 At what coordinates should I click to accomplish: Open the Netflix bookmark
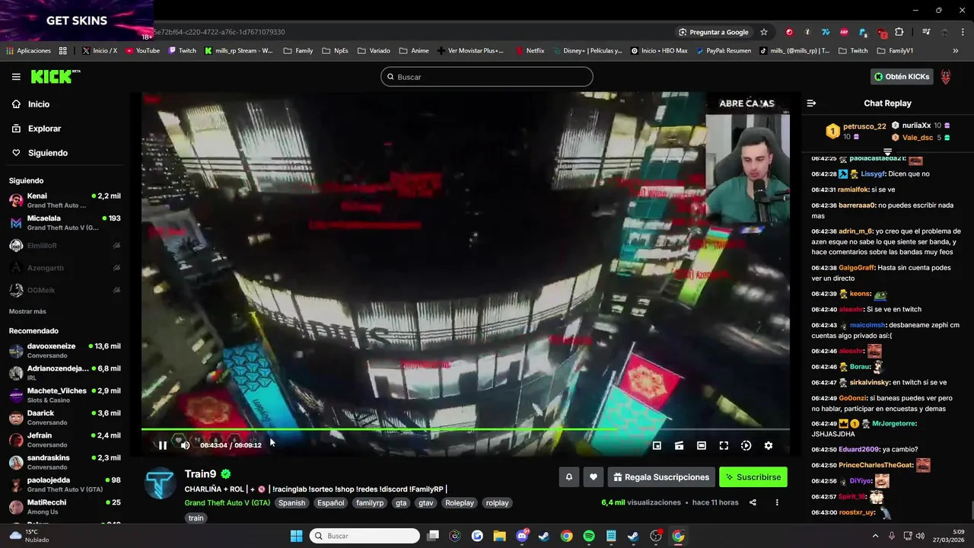530,51
